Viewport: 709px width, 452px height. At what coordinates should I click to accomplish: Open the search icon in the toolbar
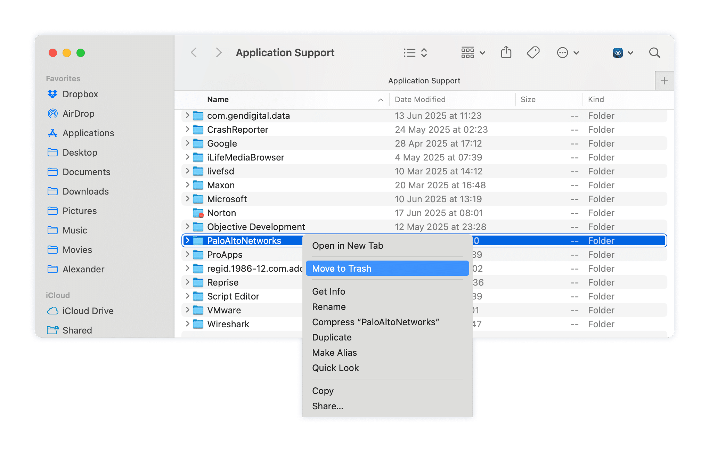655,52
